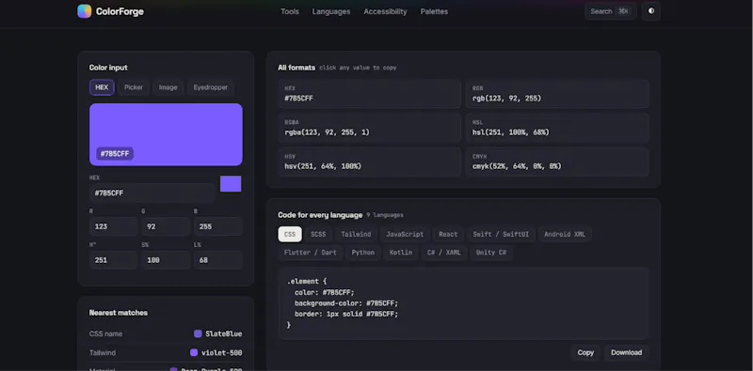753x371 pixels.
Task: Switch to the Image input tab
Action: [168, 87]
